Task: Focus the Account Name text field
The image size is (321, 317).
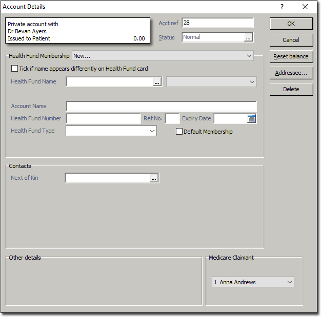Action: pyautogui.click(x=161, y=107)
